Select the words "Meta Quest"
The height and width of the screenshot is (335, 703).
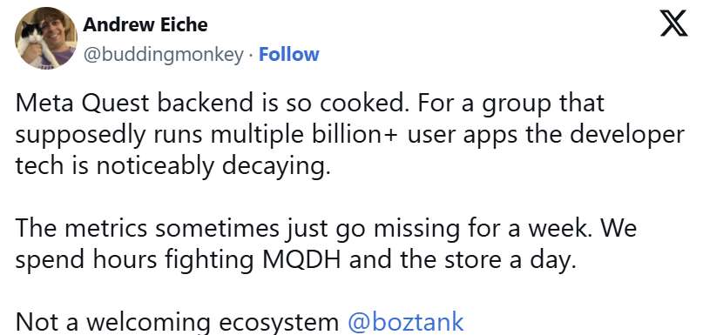82,104
